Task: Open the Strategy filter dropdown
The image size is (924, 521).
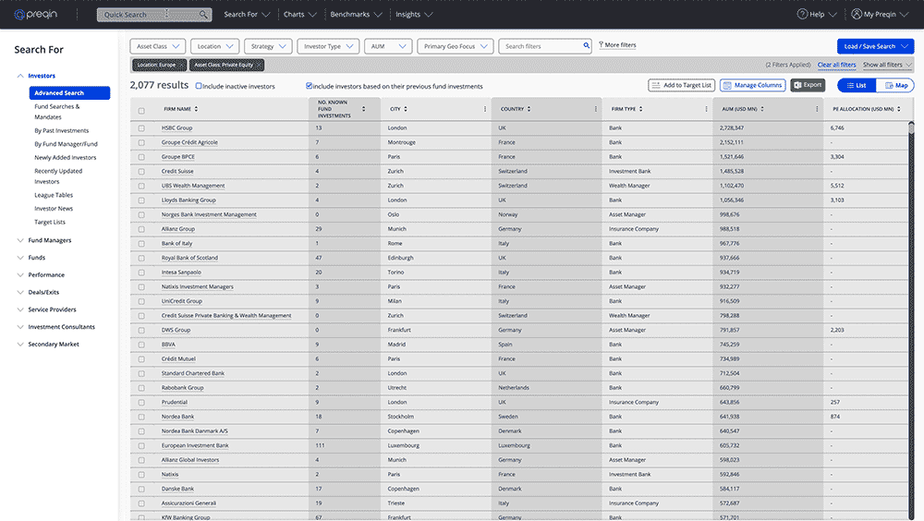Action: coord(268,46)
